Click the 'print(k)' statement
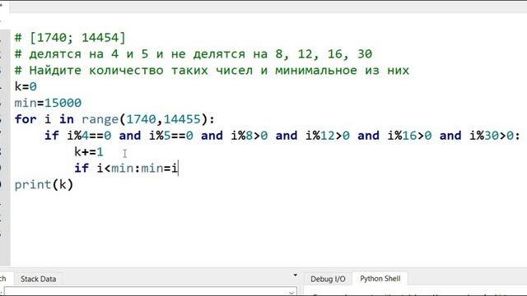527x296 pixels. 44,184
